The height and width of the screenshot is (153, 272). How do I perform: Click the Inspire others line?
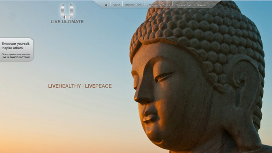pyautogui.click(x=12, y=48)
